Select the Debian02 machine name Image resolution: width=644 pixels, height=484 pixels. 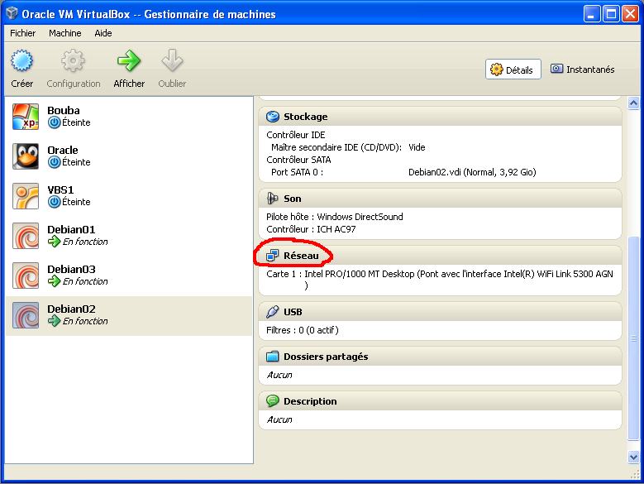(x=71, y=309)
